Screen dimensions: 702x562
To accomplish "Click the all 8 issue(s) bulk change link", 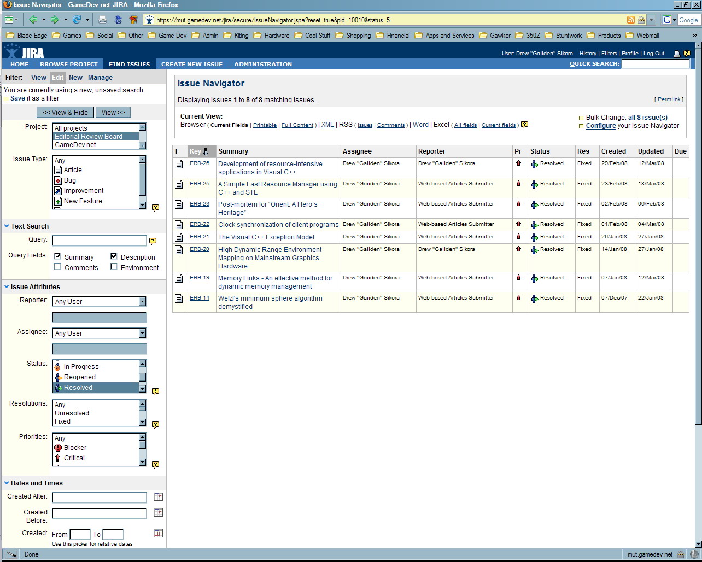I will click(x=648, y=118).
